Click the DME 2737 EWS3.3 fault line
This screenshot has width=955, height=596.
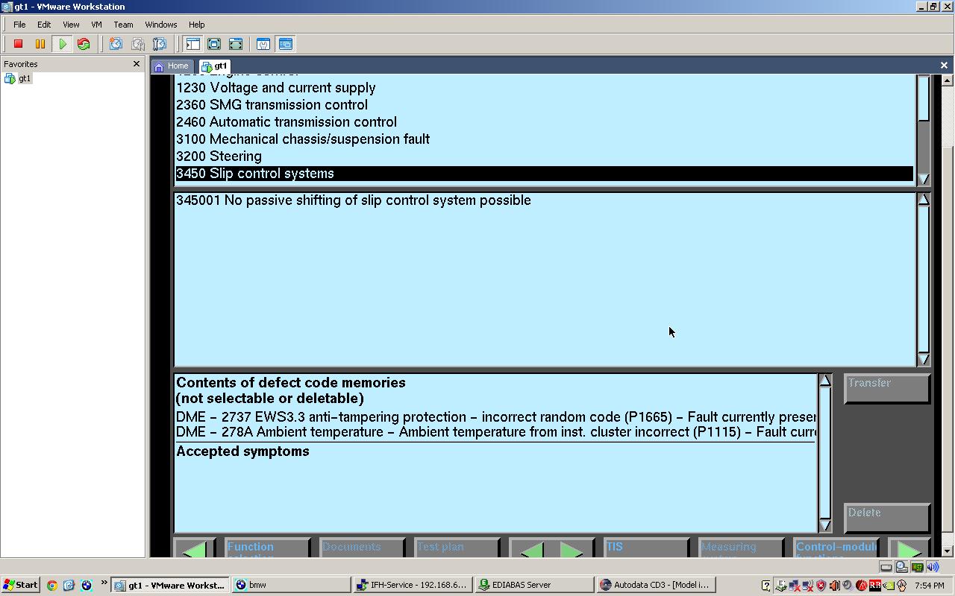click(x=496, y=417)
